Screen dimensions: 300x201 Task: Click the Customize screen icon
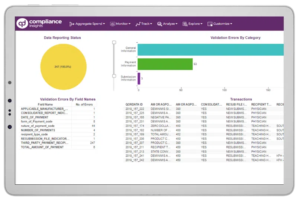[210, 24]
